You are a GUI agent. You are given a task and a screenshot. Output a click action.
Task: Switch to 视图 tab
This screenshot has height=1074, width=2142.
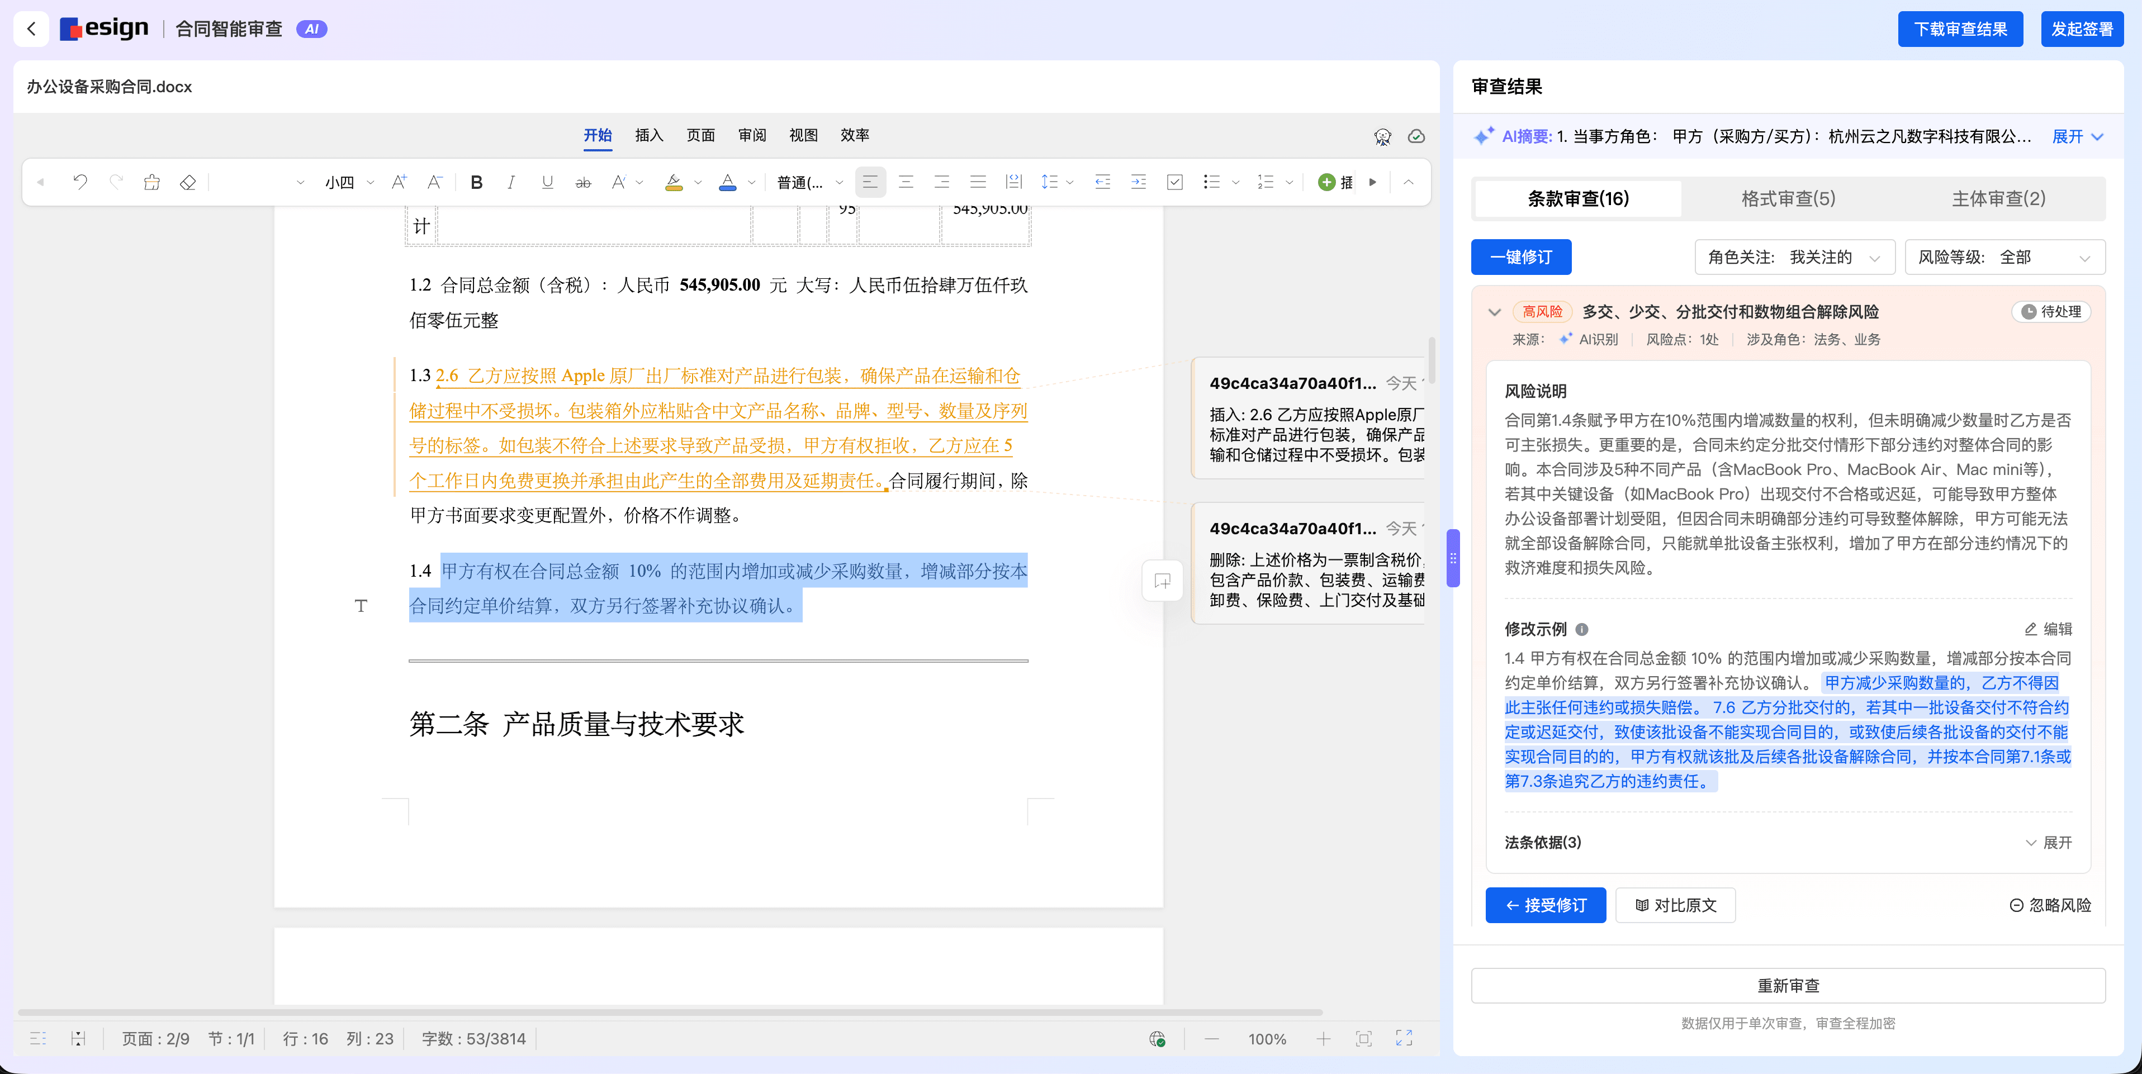click(803, 135)
